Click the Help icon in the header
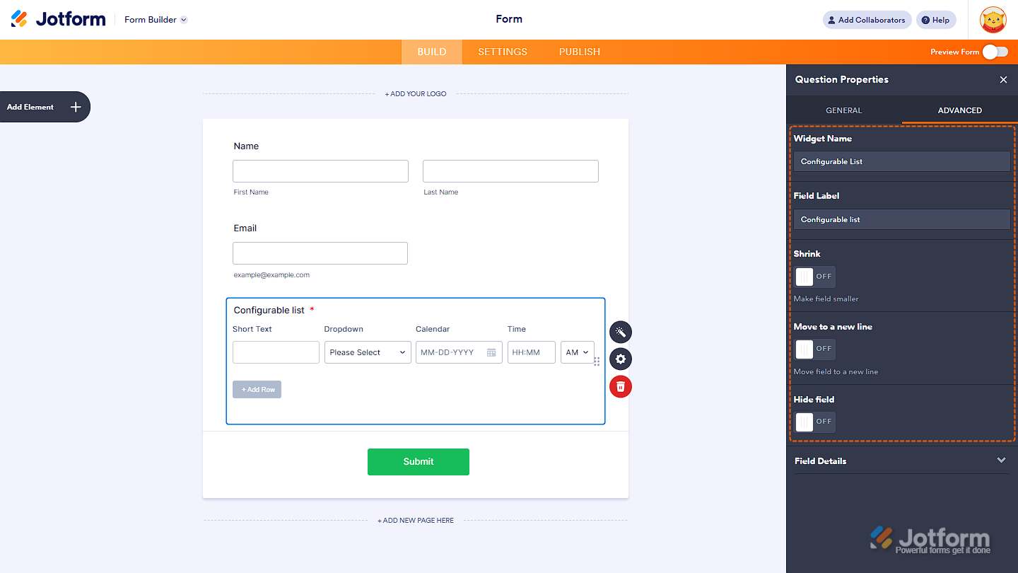 click(x=935, y=20)
